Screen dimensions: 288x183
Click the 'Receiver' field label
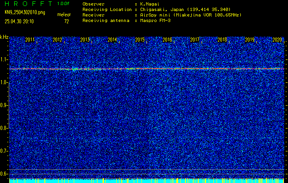(x=93, y=15)
